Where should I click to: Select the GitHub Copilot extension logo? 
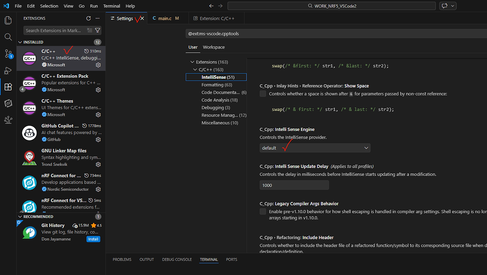(x=29, y=133)
